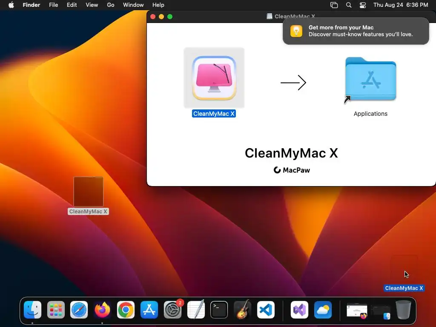Open Control Center in the menu bar

pos(363,5)
